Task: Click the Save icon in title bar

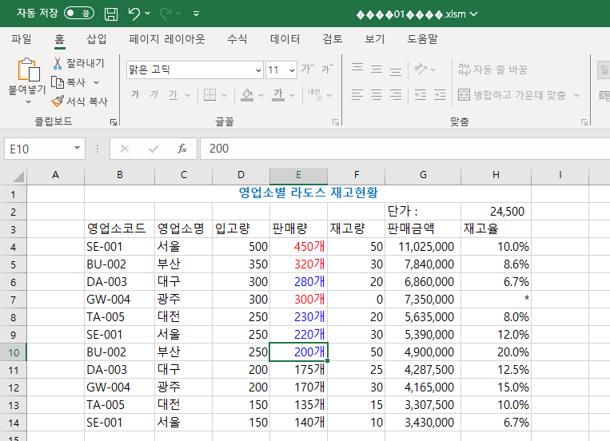Action: point(111,14)
